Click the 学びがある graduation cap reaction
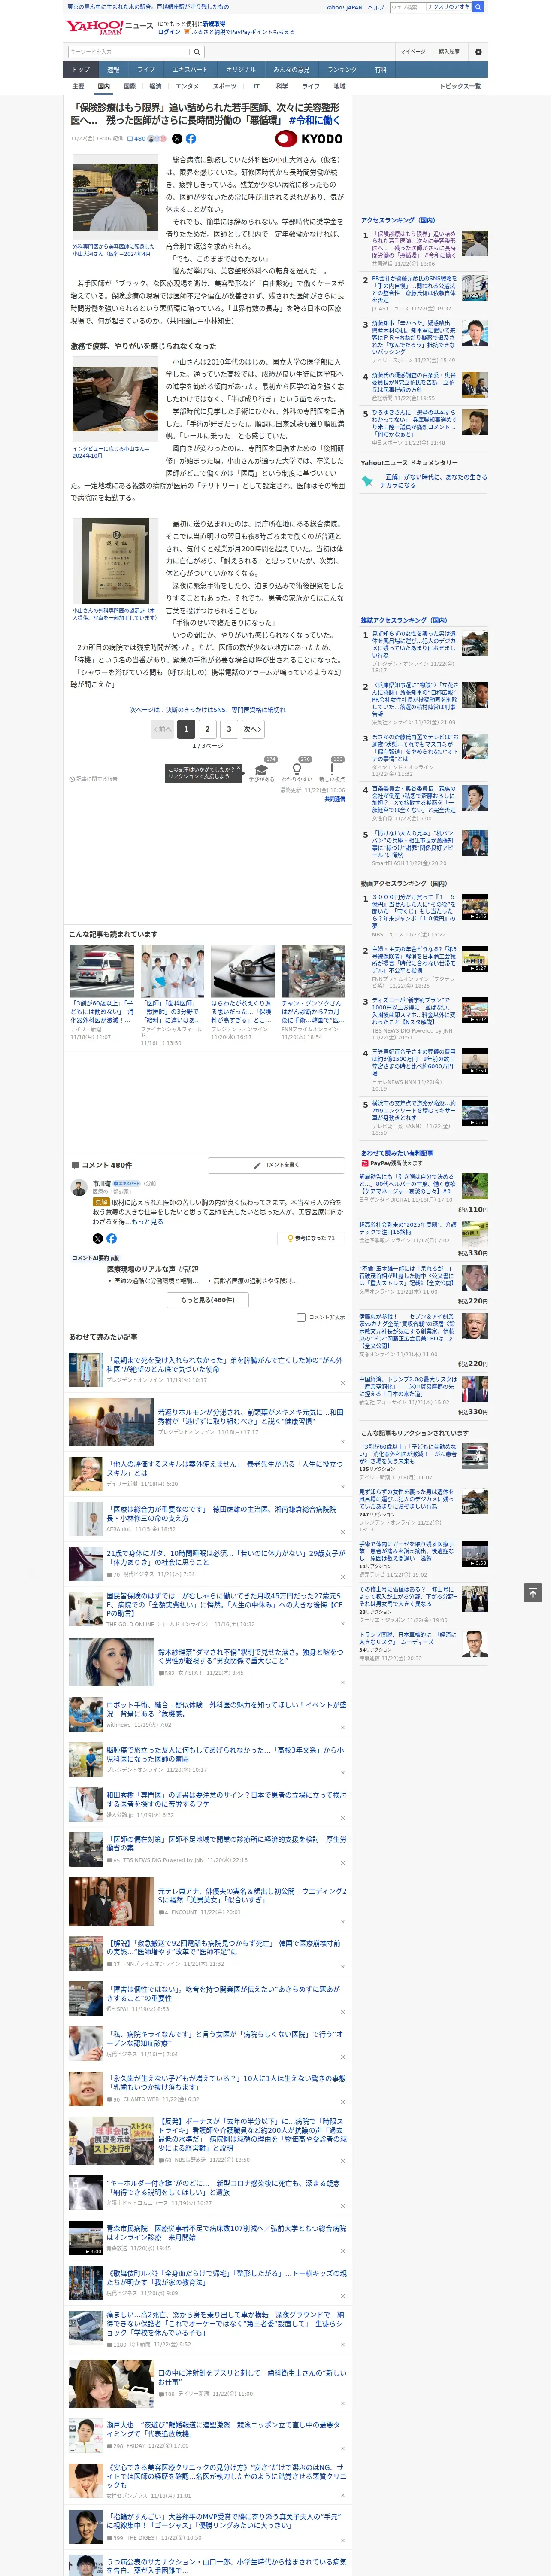Screen dimensions: 551x2576 coord(262,770)
